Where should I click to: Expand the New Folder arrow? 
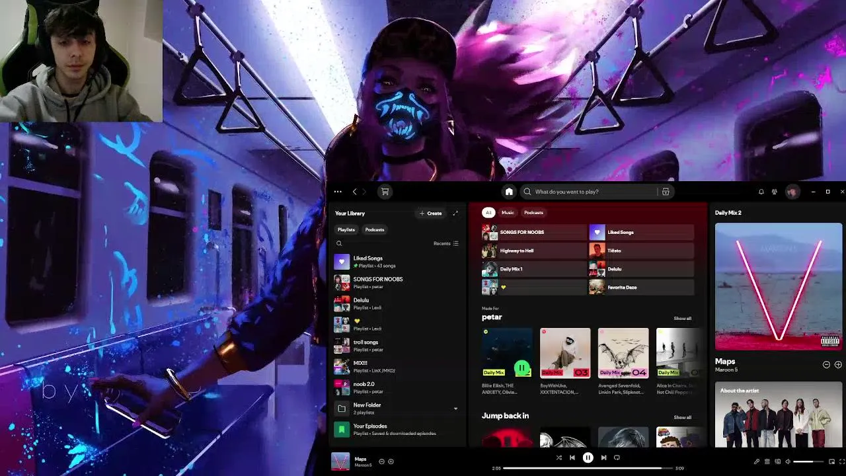click(455, 409)
